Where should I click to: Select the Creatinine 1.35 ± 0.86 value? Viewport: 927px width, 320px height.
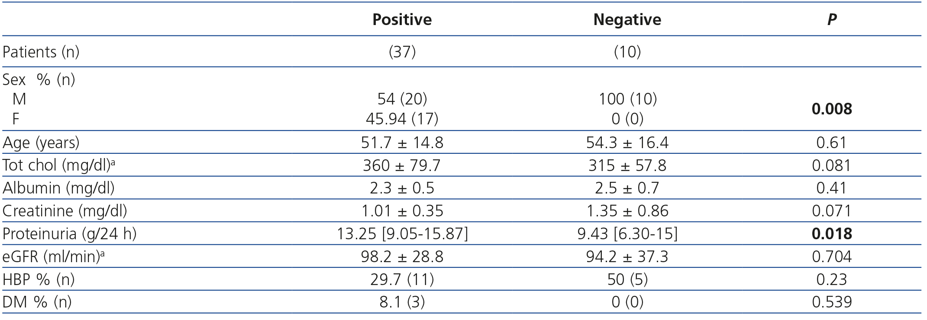[x=627, y=211]
